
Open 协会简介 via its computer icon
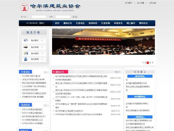tap(26, 40)
